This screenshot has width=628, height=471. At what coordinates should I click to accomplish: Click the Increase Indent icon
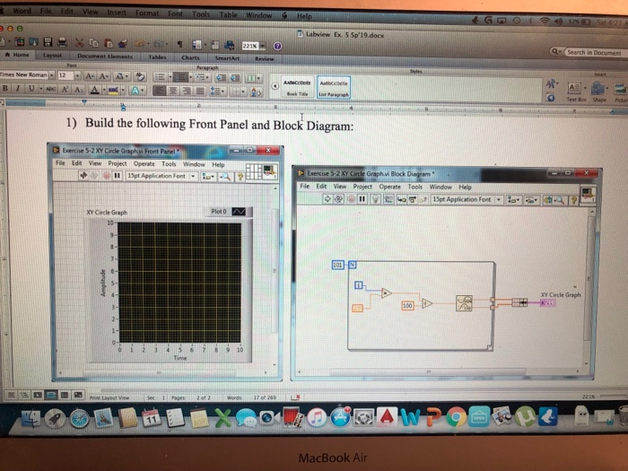[x=235, y=78]
